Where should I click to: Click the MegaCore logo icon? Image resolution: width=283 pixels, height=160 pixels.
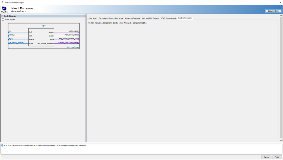pos(5,9)
